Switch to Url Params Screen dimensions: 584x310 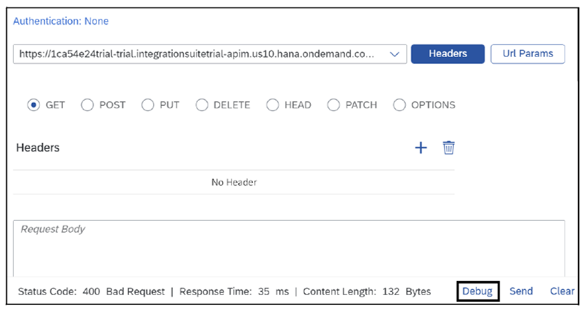527,54
